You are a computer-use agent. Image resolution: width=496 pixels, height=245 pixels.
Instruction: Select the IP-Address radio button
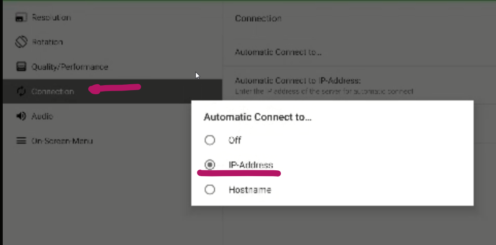pos(210,165)
